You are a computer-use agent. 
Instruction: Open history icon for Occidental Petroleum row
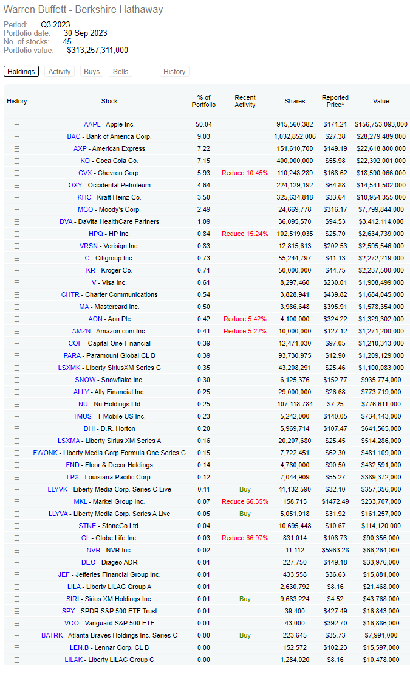point(17,186)
